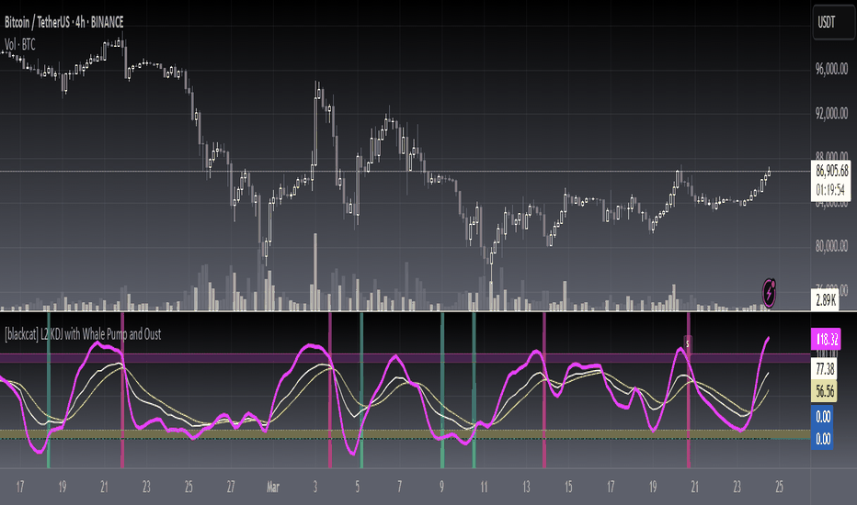The height and width of the screenshot is (505, 857).
Task: Click the 92,000.00 price axis label
Action: (832, 114)
